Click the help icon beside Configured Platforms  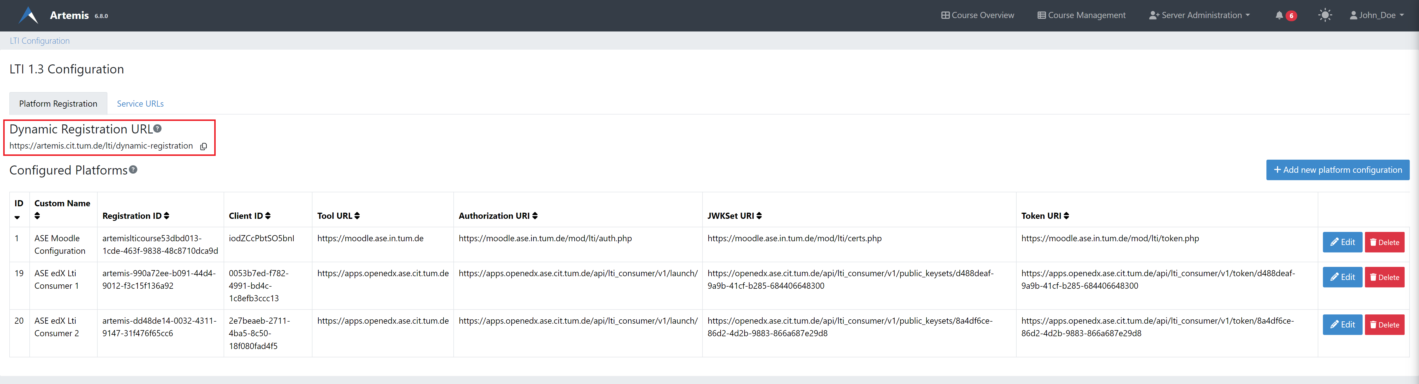[x=133, y=170]
